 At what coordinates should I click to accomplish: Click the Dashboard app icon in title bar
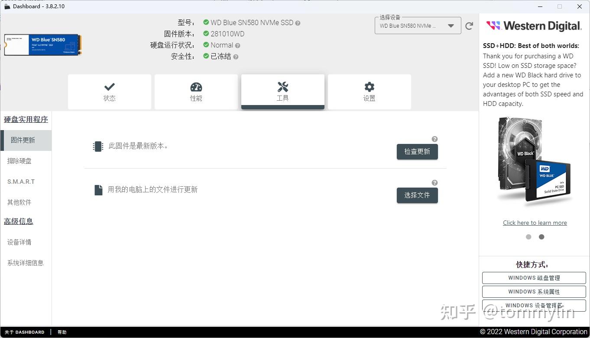coord(7,6)
